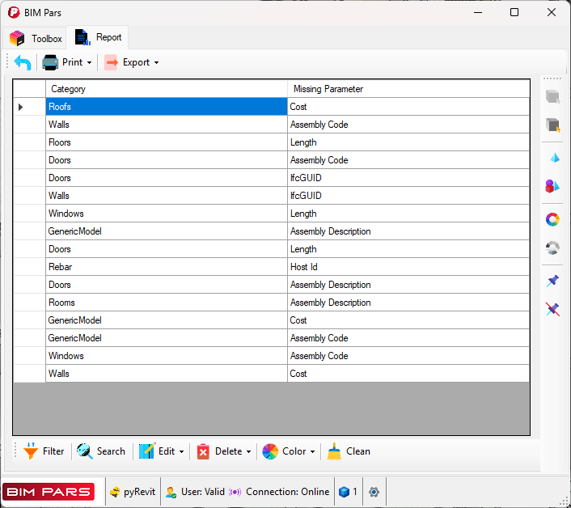Open the Edit dropdown menu
Screen dimensions: 571x508
coord(162,451)
